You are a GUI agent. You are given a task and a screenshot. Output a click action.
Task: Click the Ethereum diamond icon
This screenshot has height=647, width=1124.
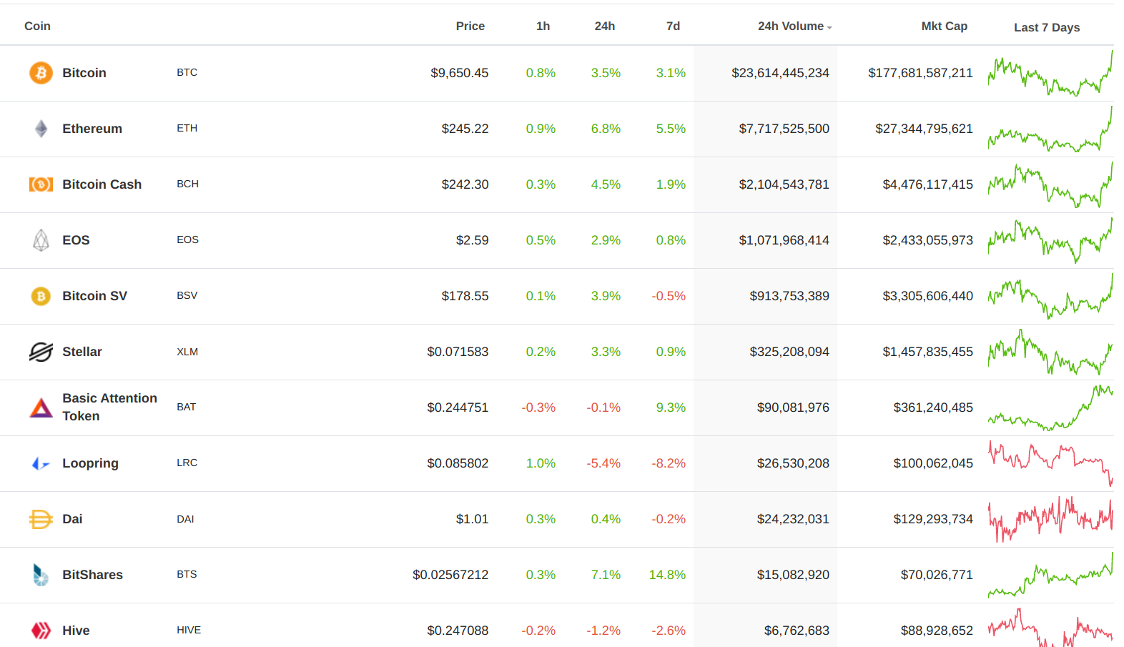(41, 129)
